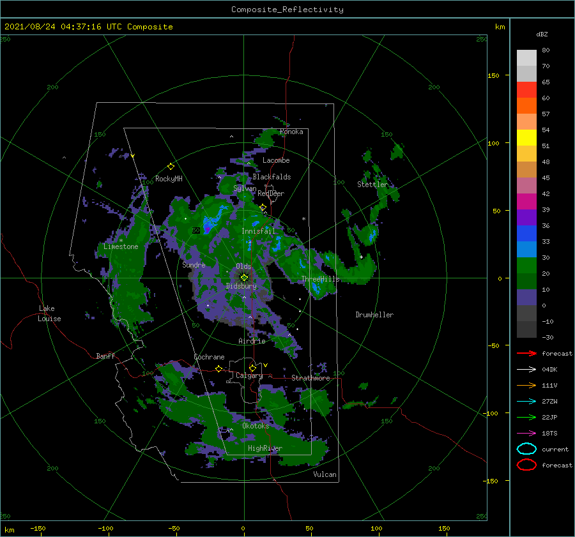Viewport: 575px width, 537px height.
Task: Click the asterisk marker above Limestone
Action: (121, 241)
